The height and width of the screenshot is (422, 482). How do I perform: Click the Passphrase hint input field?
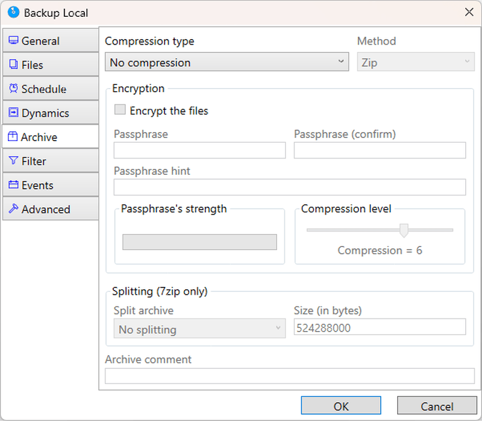(x=290, y=187)
